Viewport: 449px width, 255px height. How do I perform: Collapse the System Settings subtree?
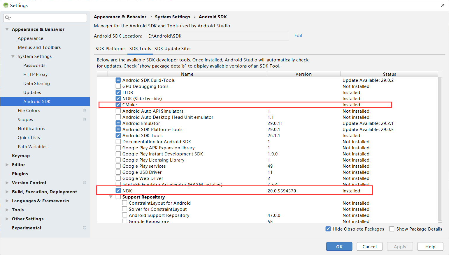click(13, 56)
